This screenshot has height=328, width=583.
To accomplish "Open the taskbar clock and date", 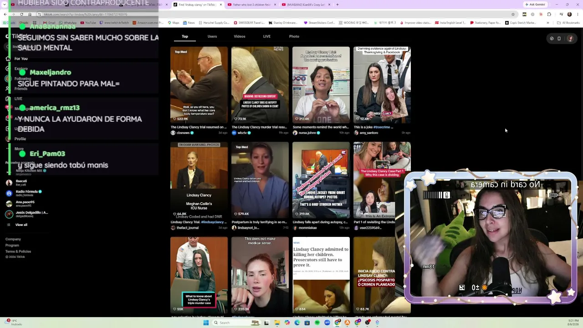I will point(573,323).
